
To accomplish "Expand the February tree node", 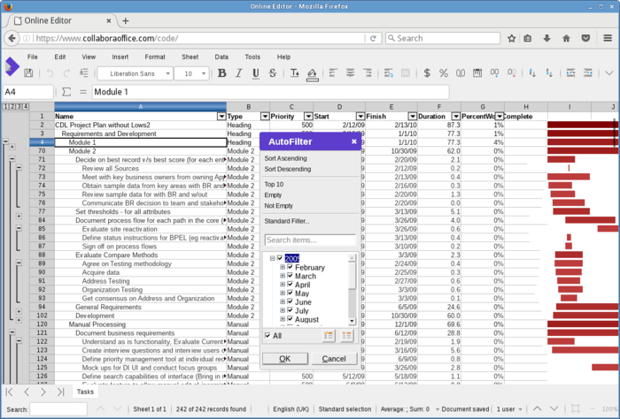I will pos(283,268).
